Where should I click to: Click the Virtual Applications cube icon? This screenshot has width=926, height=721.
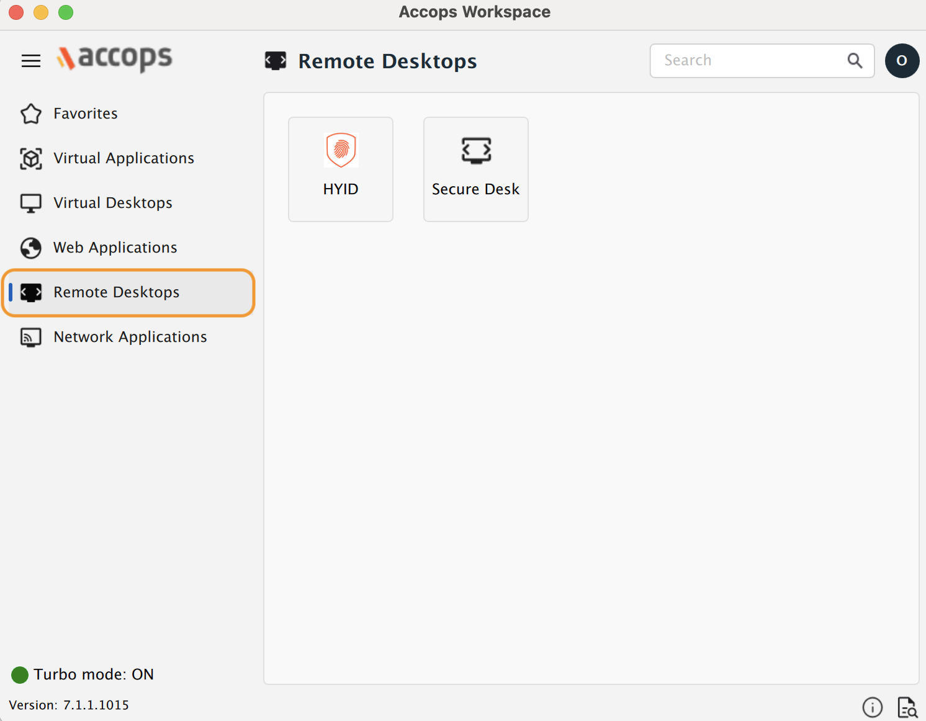[31, 159]
